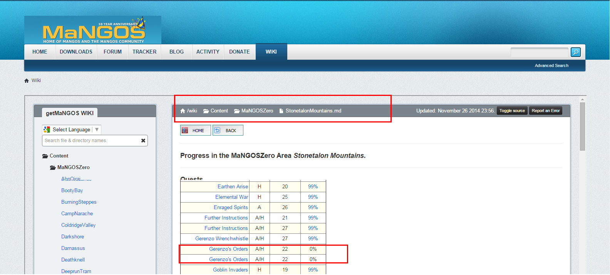Click the house icon before /wiki path
The width and height of the screenshot is (610, 275).
tap(183, 111)
